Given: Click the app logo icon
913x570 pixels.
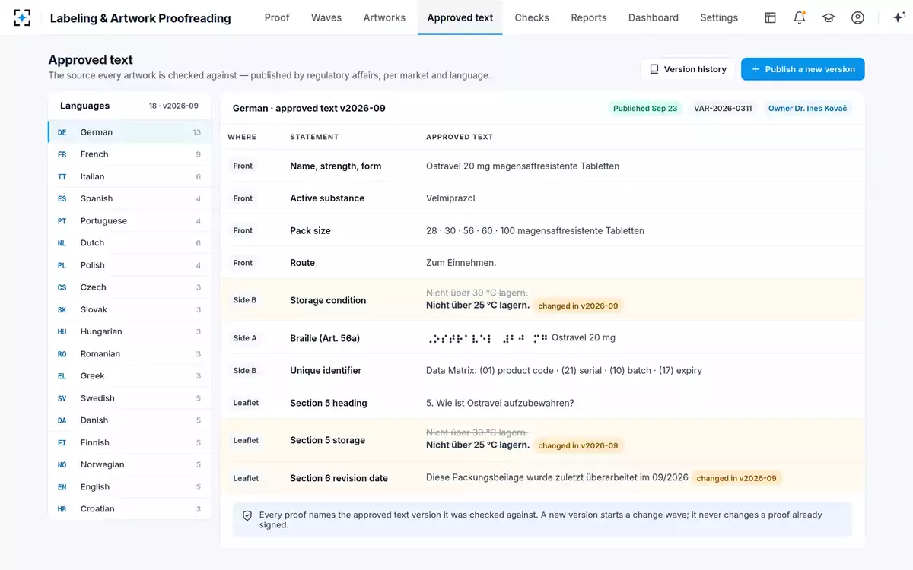Looking at the screenshot, I should 22,17.
